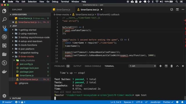Open the volume control in the macOS menu bar
Screen dimensions: 186x104
click(x=161, y=2)
